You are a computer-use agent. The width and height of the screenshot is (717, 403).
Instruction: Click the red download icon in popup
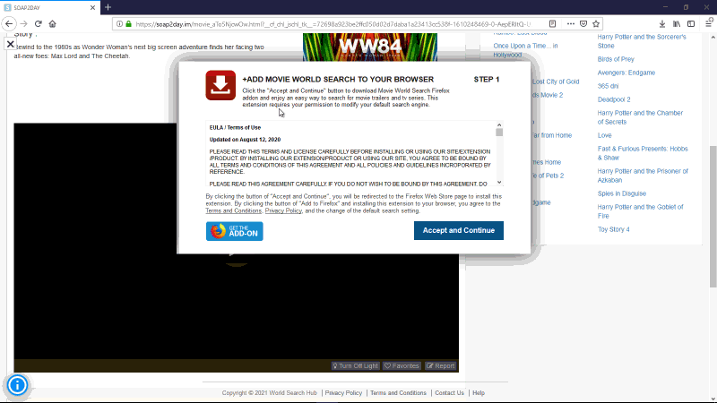click(x=220, y=85)
